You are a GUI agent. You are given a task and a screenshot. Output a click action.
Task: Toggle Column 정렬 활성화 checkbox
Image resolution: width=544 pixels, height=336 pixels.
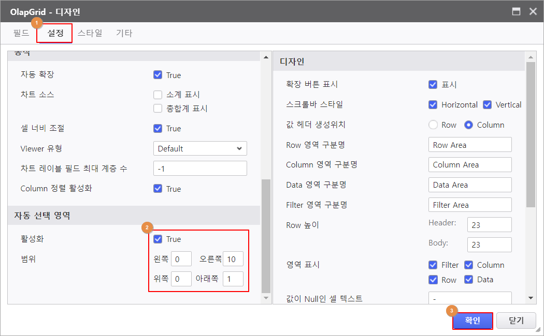tap(158, 189)
